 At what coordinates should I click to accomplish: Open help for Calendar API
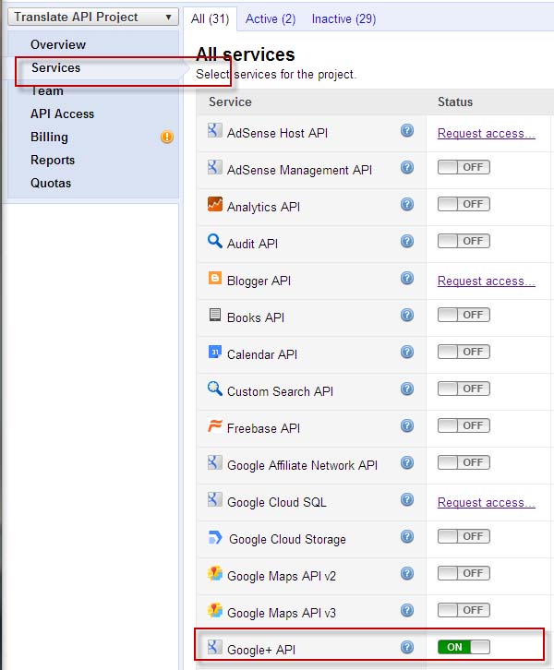click(407, 353)
